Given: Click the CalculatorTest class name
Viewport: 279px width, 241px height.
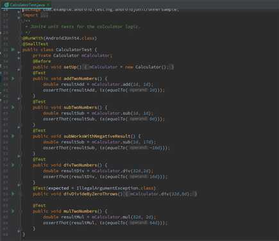Looking at the screenshot, I should point(74,50).
